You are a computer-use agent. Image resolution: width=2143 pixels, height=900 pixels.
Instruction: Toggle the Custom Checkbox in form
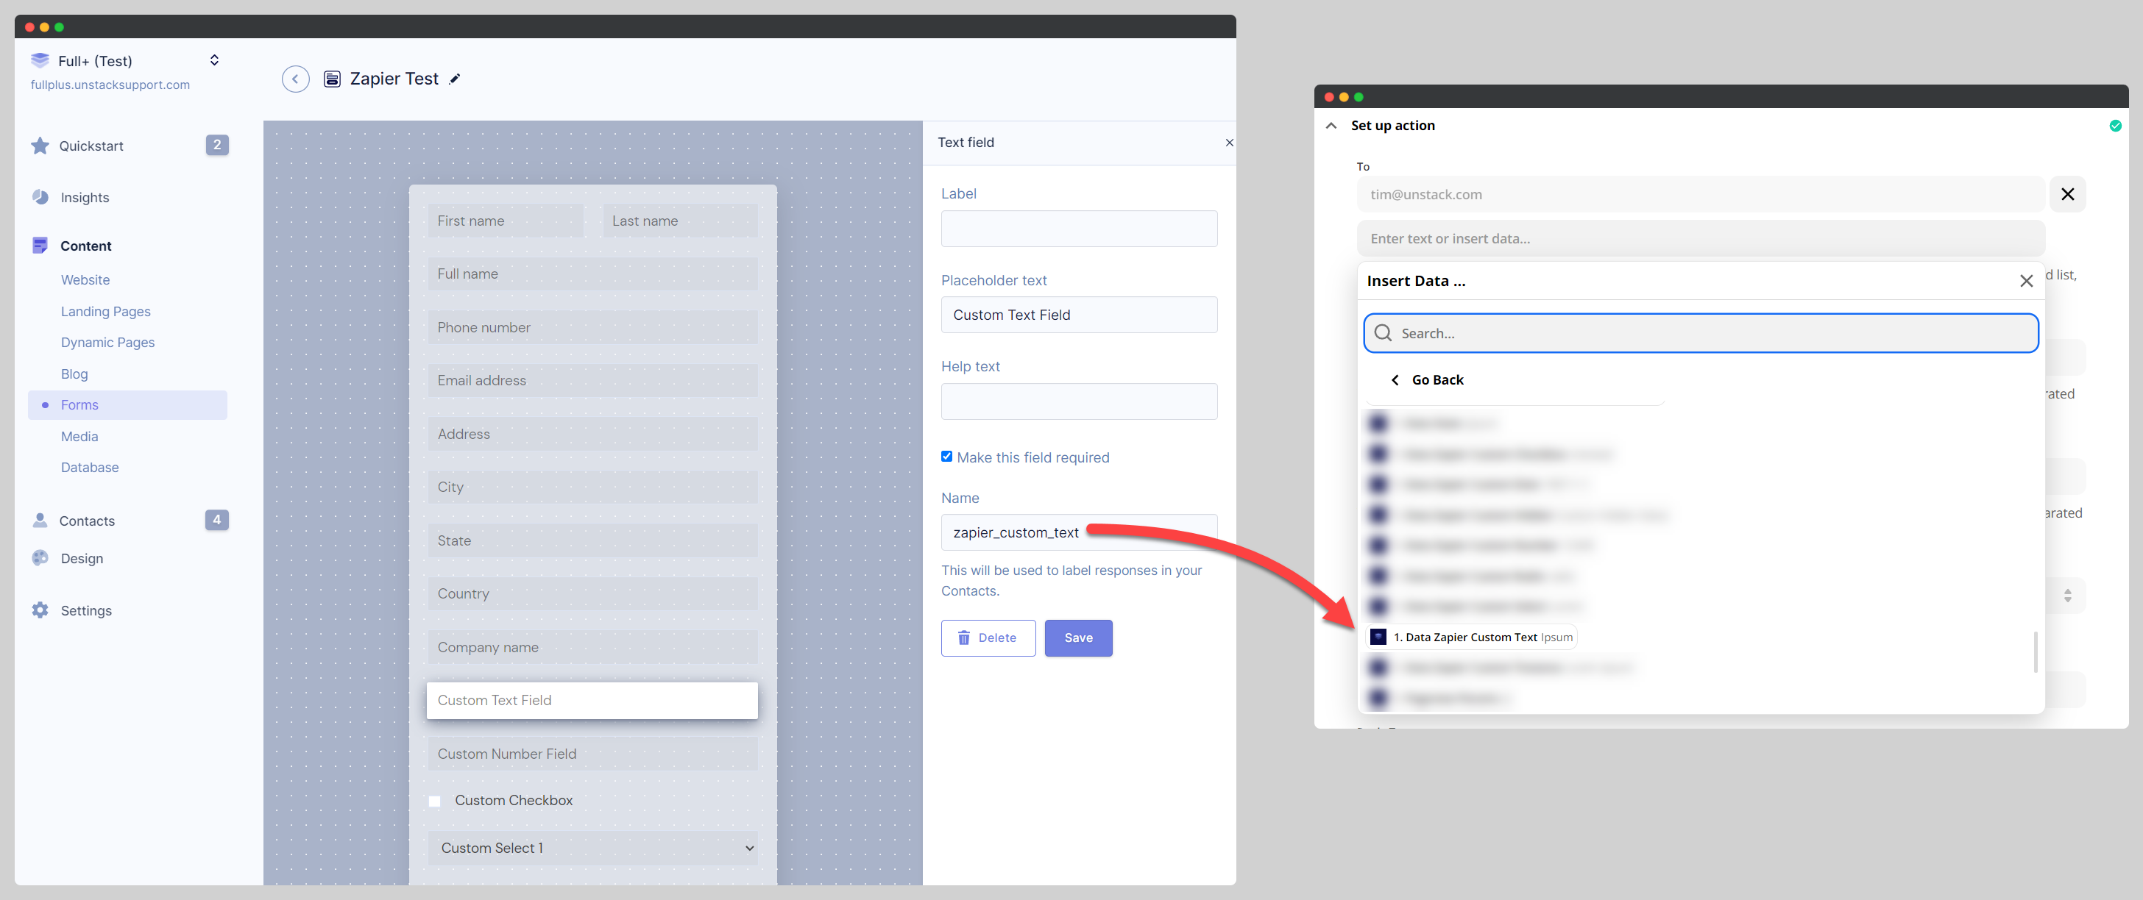click(x=434, y=801)
